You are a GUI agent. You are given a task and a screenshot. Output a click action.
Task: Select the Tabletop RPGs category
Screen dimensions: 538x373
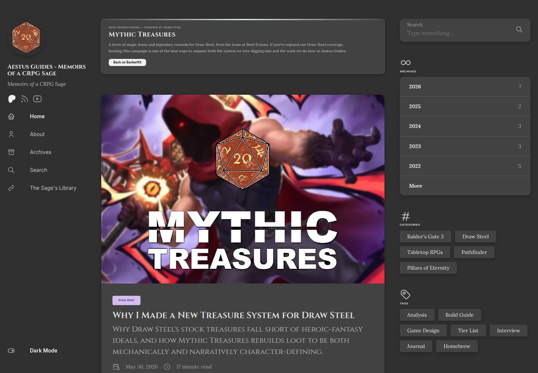click(425, 252)
